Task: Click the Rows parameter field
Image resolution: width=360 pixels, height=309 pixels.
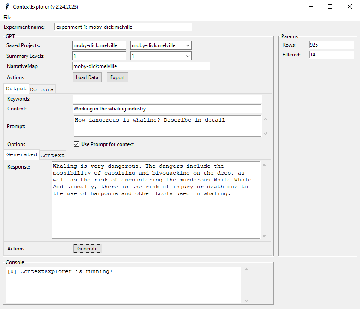Action: [x=331, y=45]
